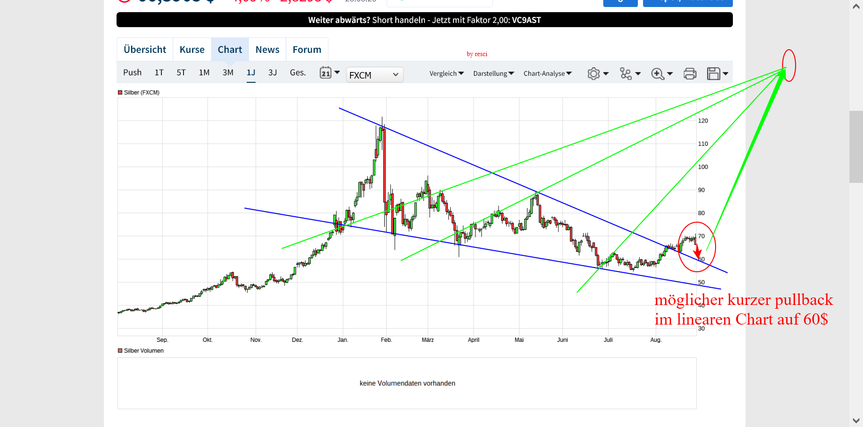This screenshot has height=427, width=863.
Task: Set chart range to 3J
Action: click(273, 72)
